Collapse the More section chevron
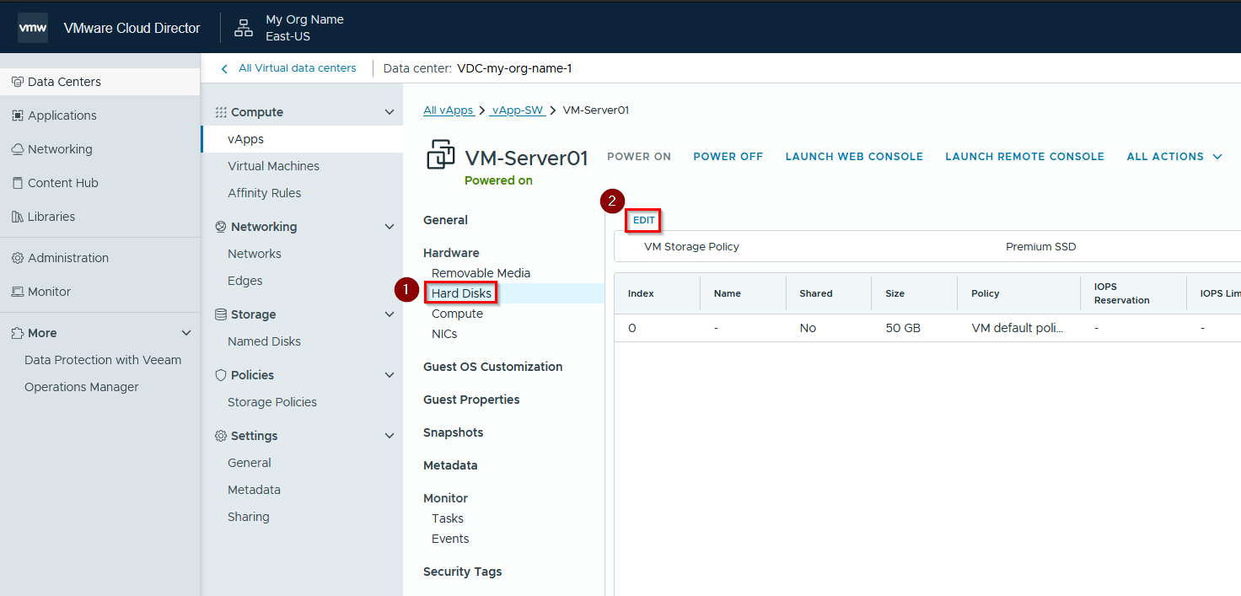Image resolution: width=1241 pixels, height=596 pixels. point(186,333)
